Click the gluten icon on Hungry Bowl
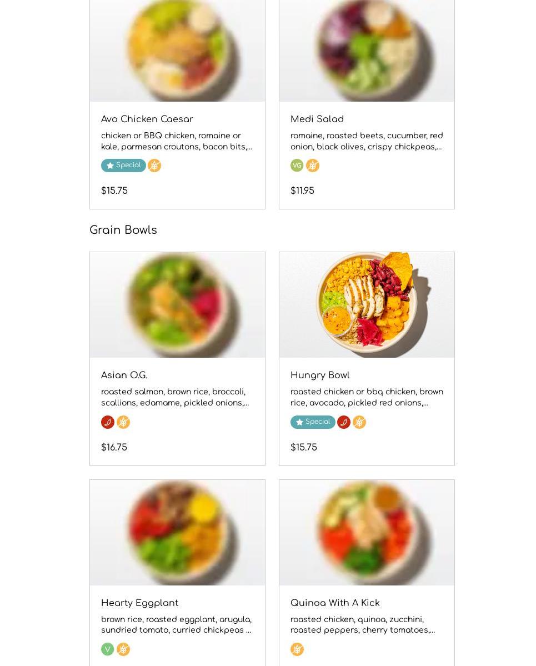536x666 pixels. click(359, 422)
